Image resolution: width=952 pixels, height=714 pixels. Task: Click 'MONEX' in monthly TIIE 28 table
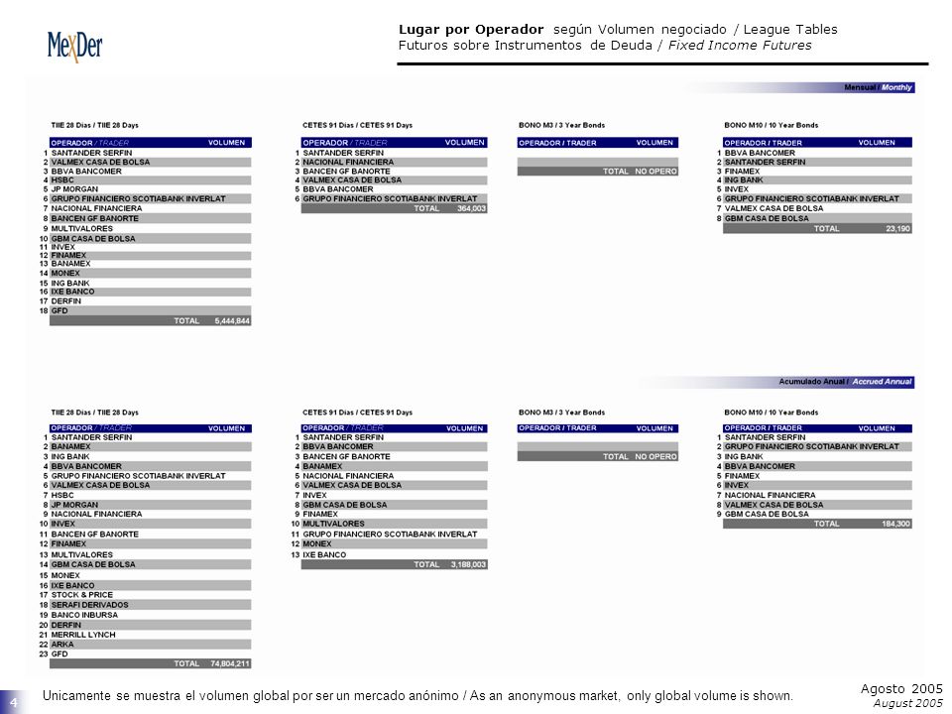click(x=65, y=274)
